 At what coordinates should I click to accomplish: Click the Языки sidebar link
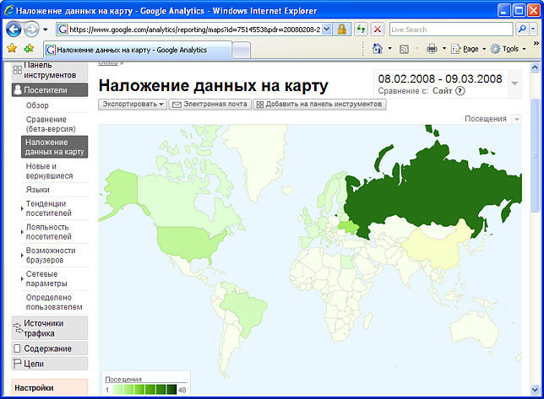click(x=37, y=190)
